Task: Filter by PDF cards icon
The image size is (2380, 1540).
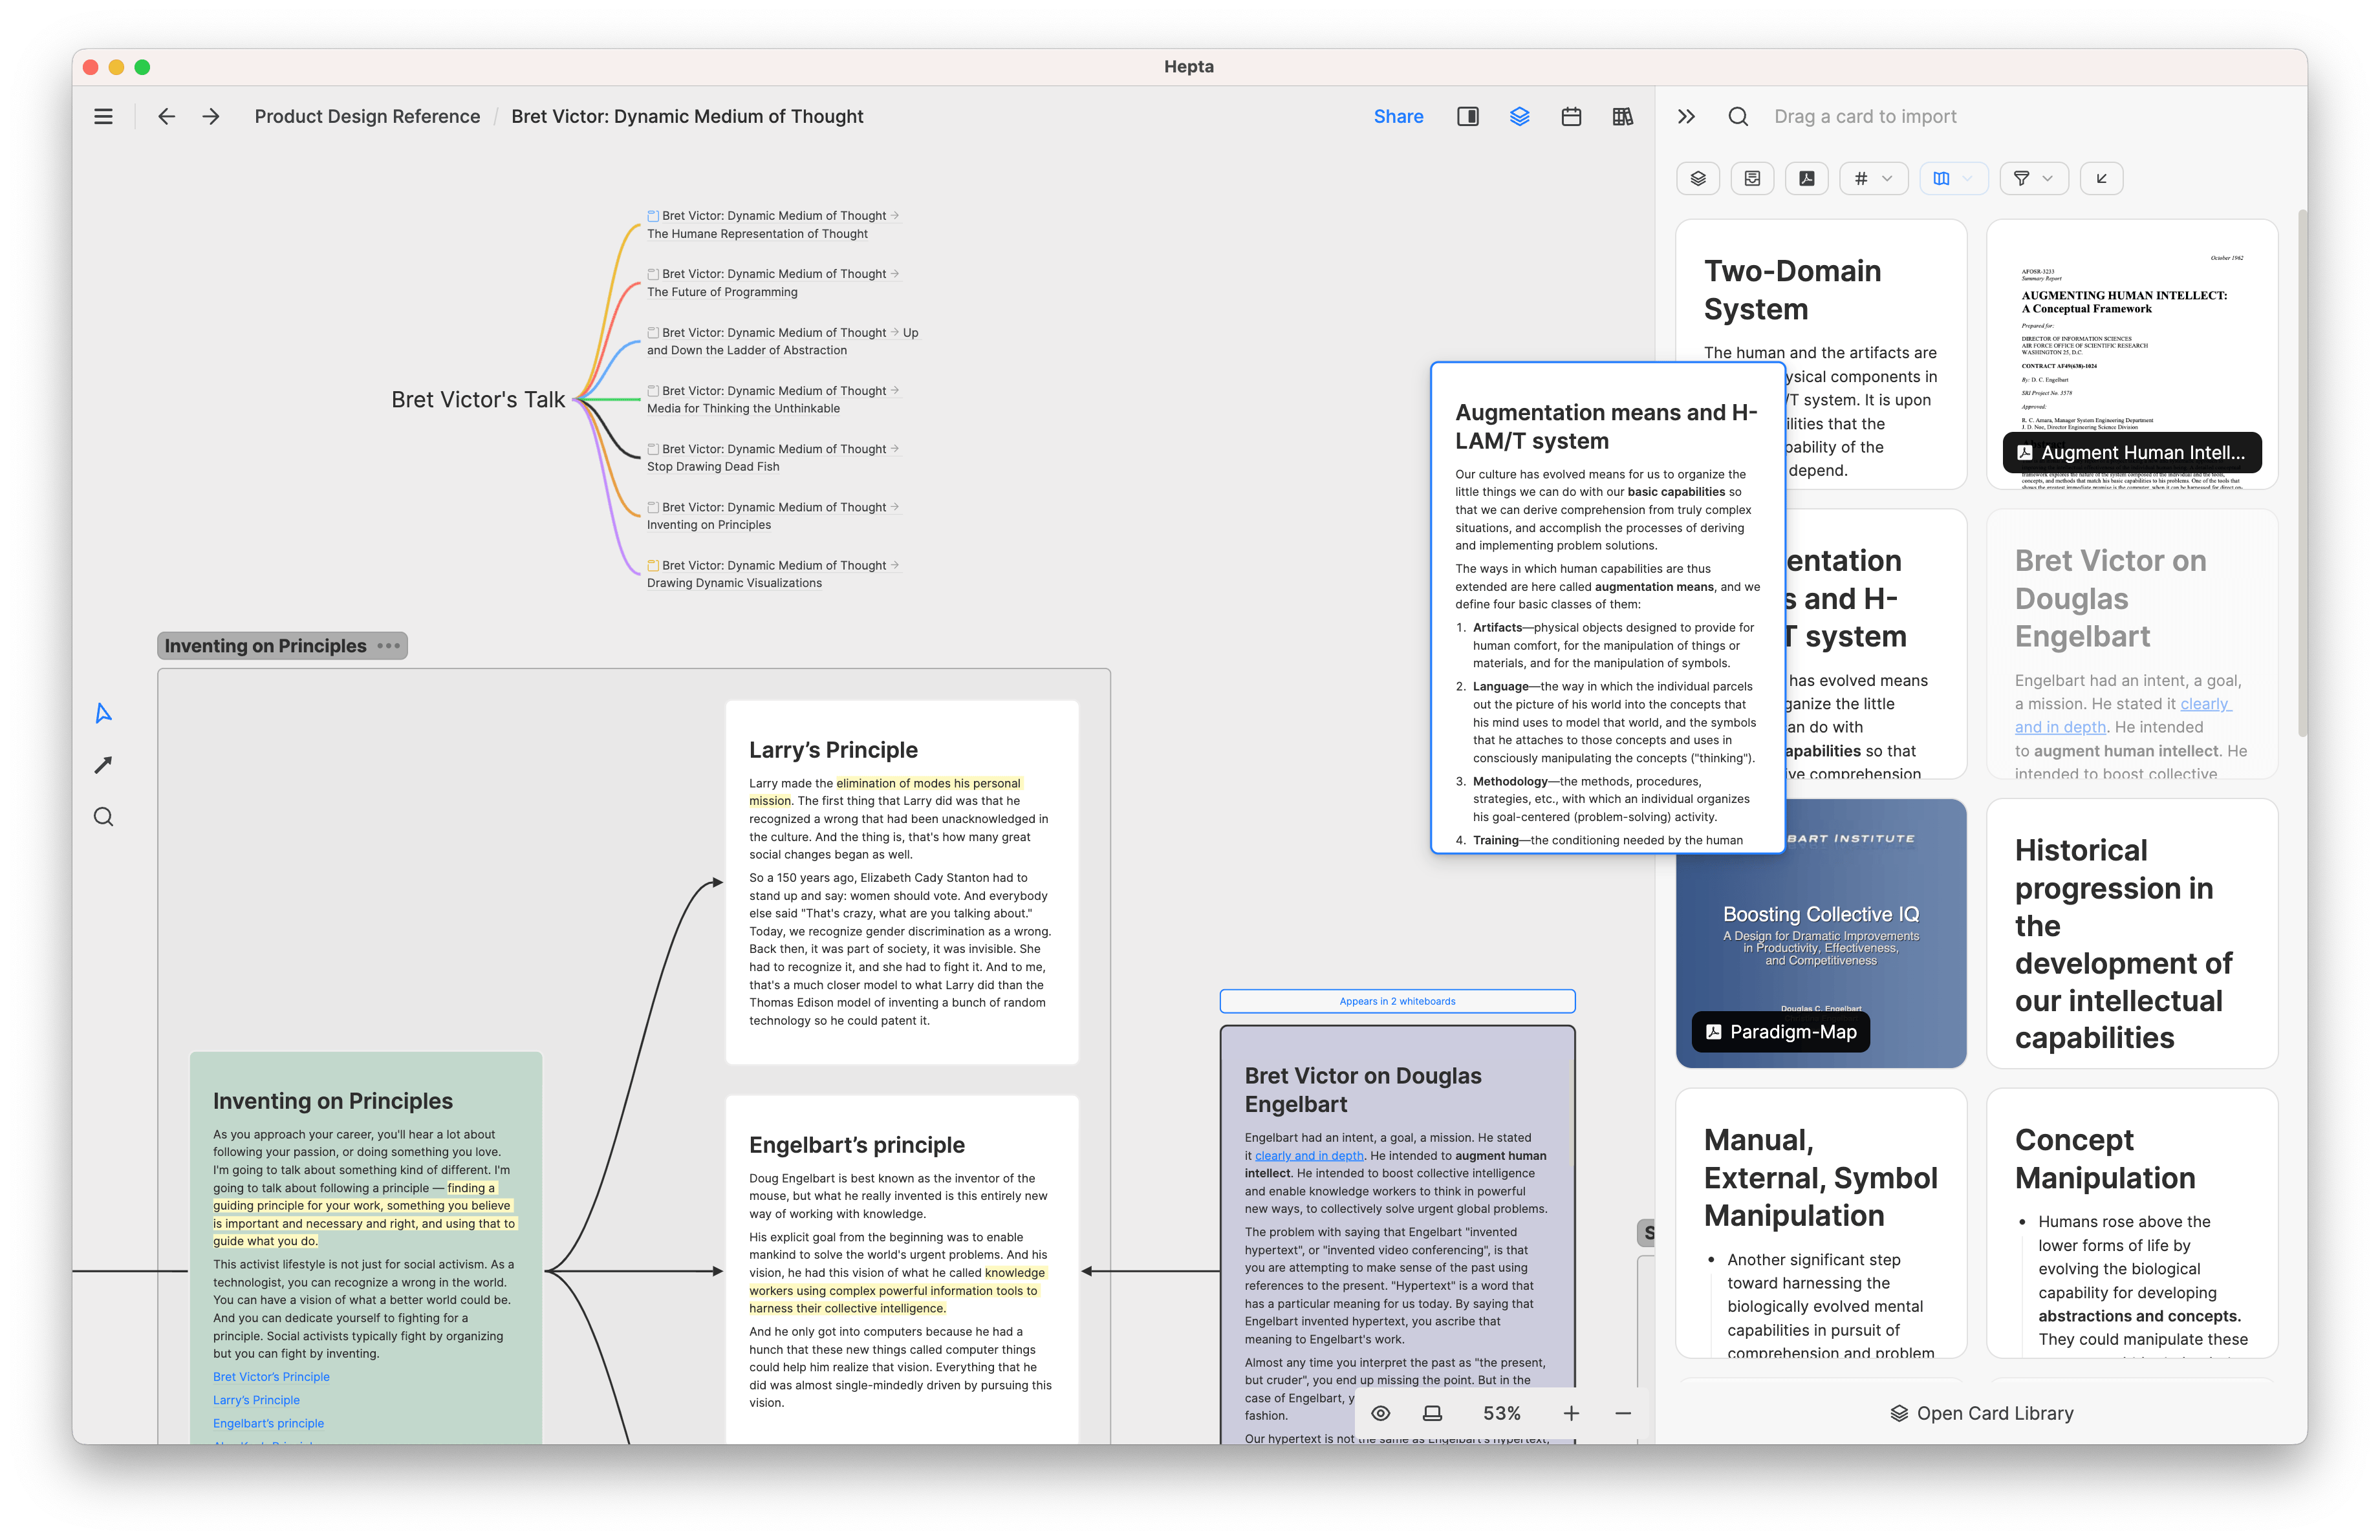Action: click(1806, 178)
